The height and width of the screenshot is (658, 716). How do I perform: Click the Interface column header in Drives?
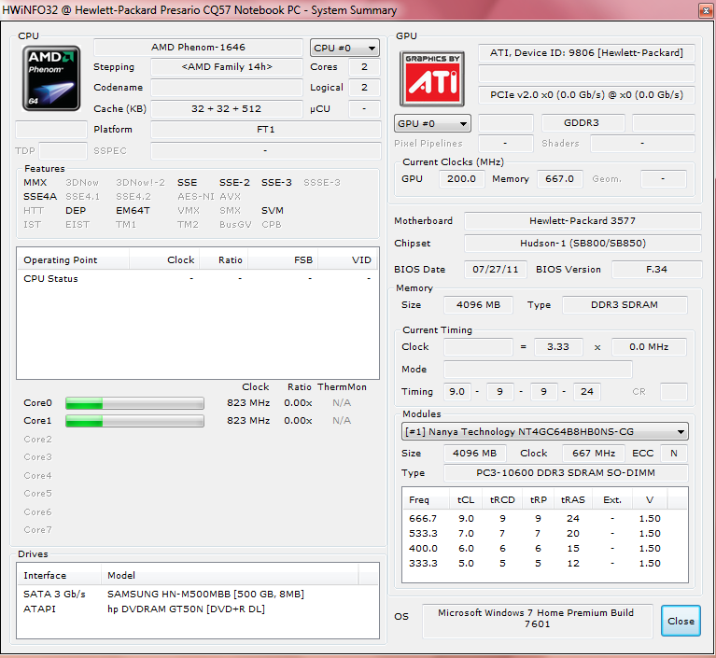59,575
